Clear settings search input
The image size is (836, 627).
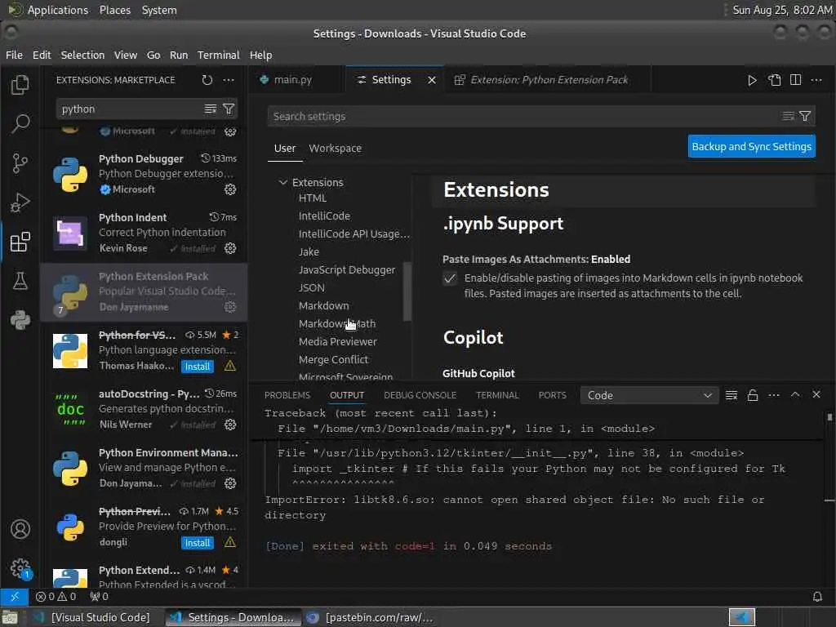[788, 116]
